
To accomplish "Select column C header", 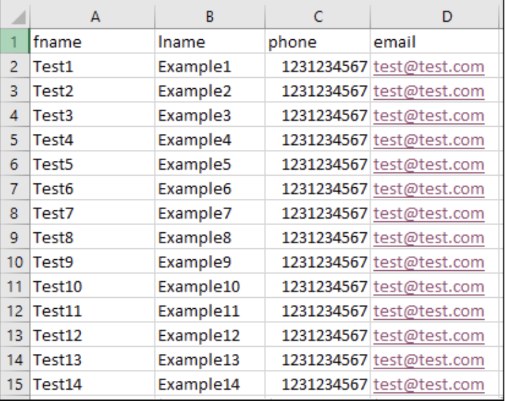I will [x=318, y=17].
